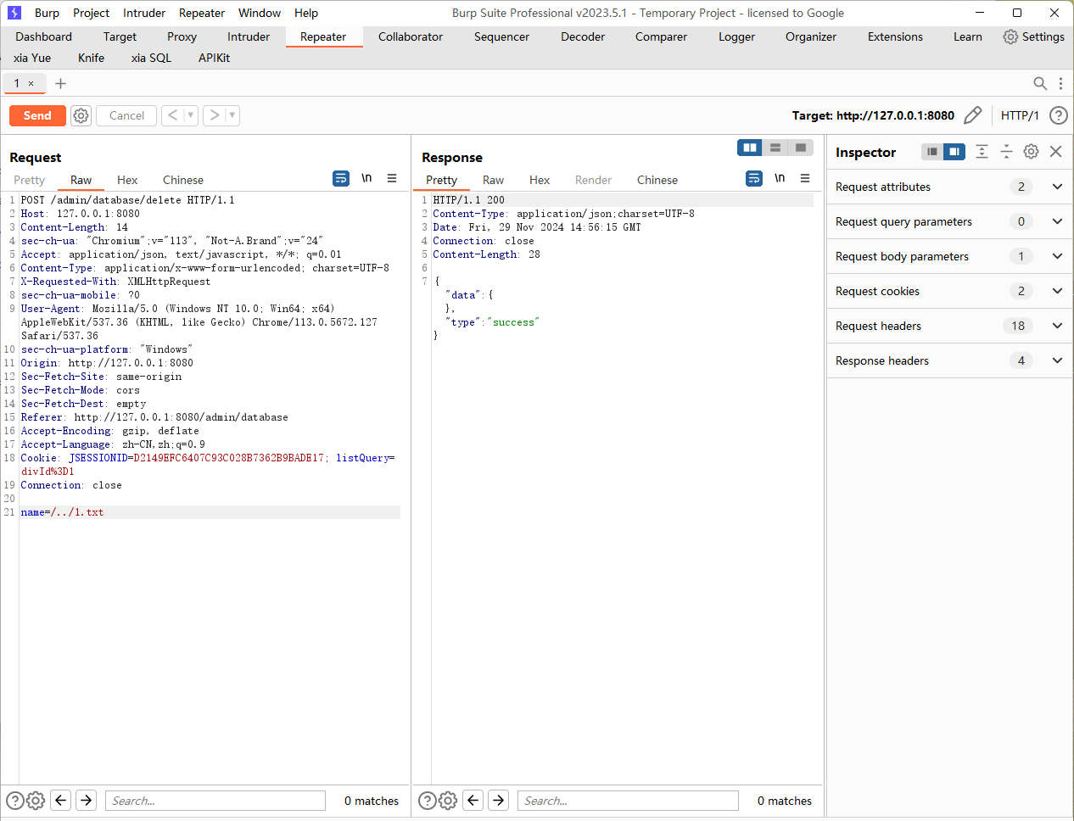The image size is (1074, 821).
Task: Open the APIKit extension tab
Action: coord(214,58)
